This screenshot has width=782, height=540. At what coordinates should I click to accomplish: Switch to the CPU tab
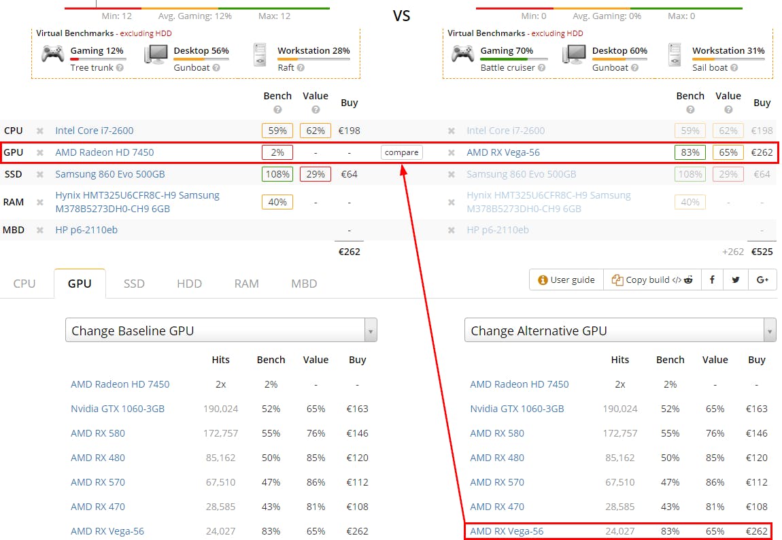click(24, 284)
